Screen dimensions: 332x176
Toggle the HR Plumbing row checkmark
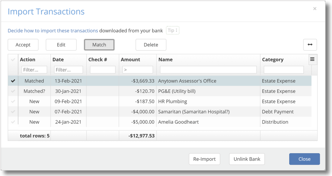(x=13, y=101)
